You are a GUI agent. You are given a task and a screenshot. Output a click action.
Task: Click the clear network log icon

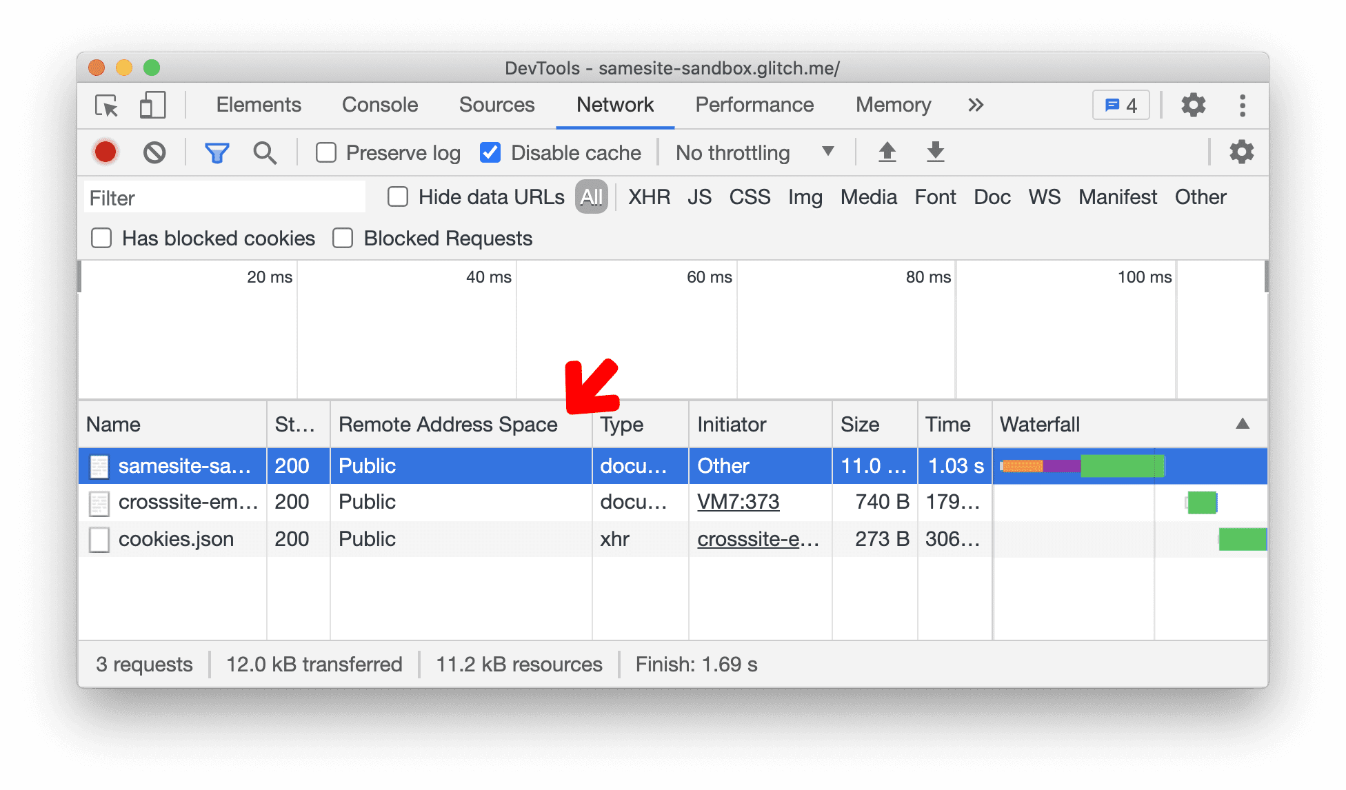click(x=153, y=152)
